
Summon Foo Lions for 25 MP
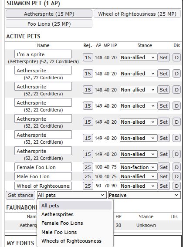click(x=49, y=24)
